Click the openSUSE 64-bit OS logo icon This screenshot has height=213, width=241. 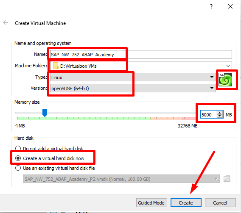pos(225,80)
